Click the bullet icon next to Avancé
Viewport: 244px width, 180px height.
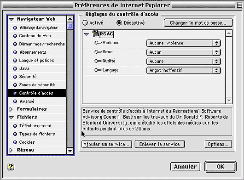(x=15, y=101)
